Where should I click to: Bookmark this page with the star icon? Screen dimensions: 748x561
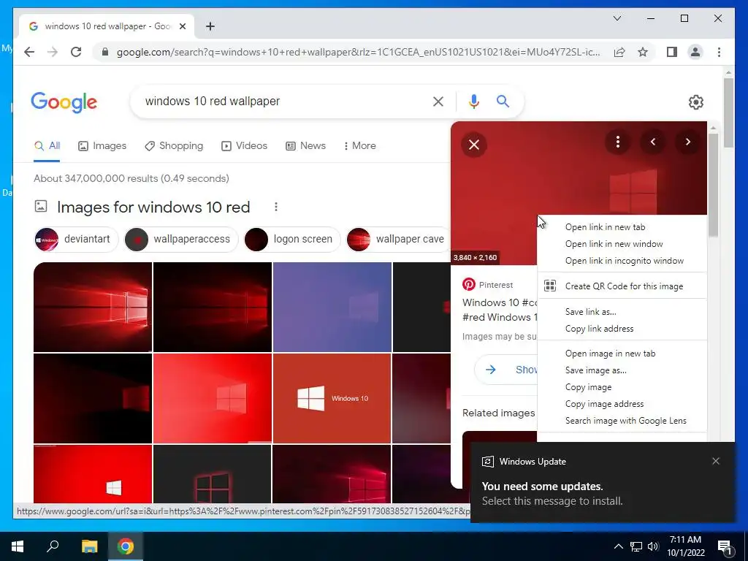(x=643, y=52)
